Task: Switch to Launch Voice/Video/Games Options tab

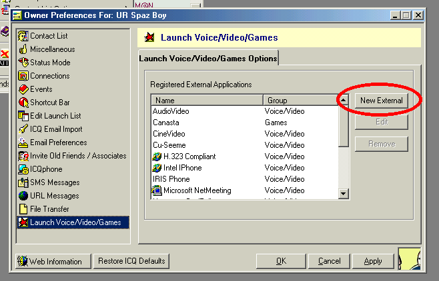Action: tap(208, 59)
